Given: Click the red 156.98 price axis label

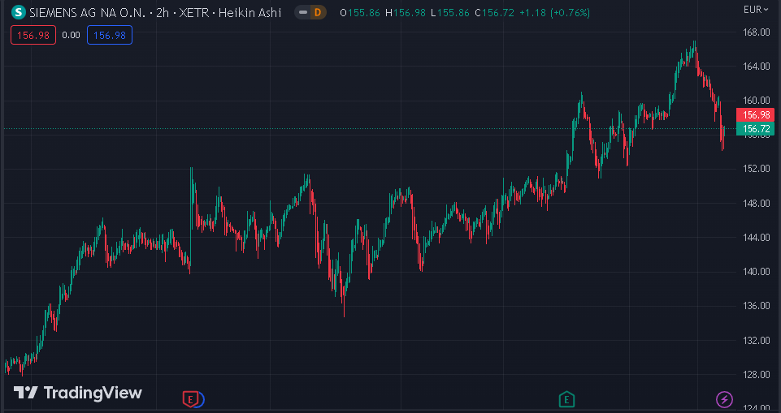Looking at the screenshot, I should (755, 115).
